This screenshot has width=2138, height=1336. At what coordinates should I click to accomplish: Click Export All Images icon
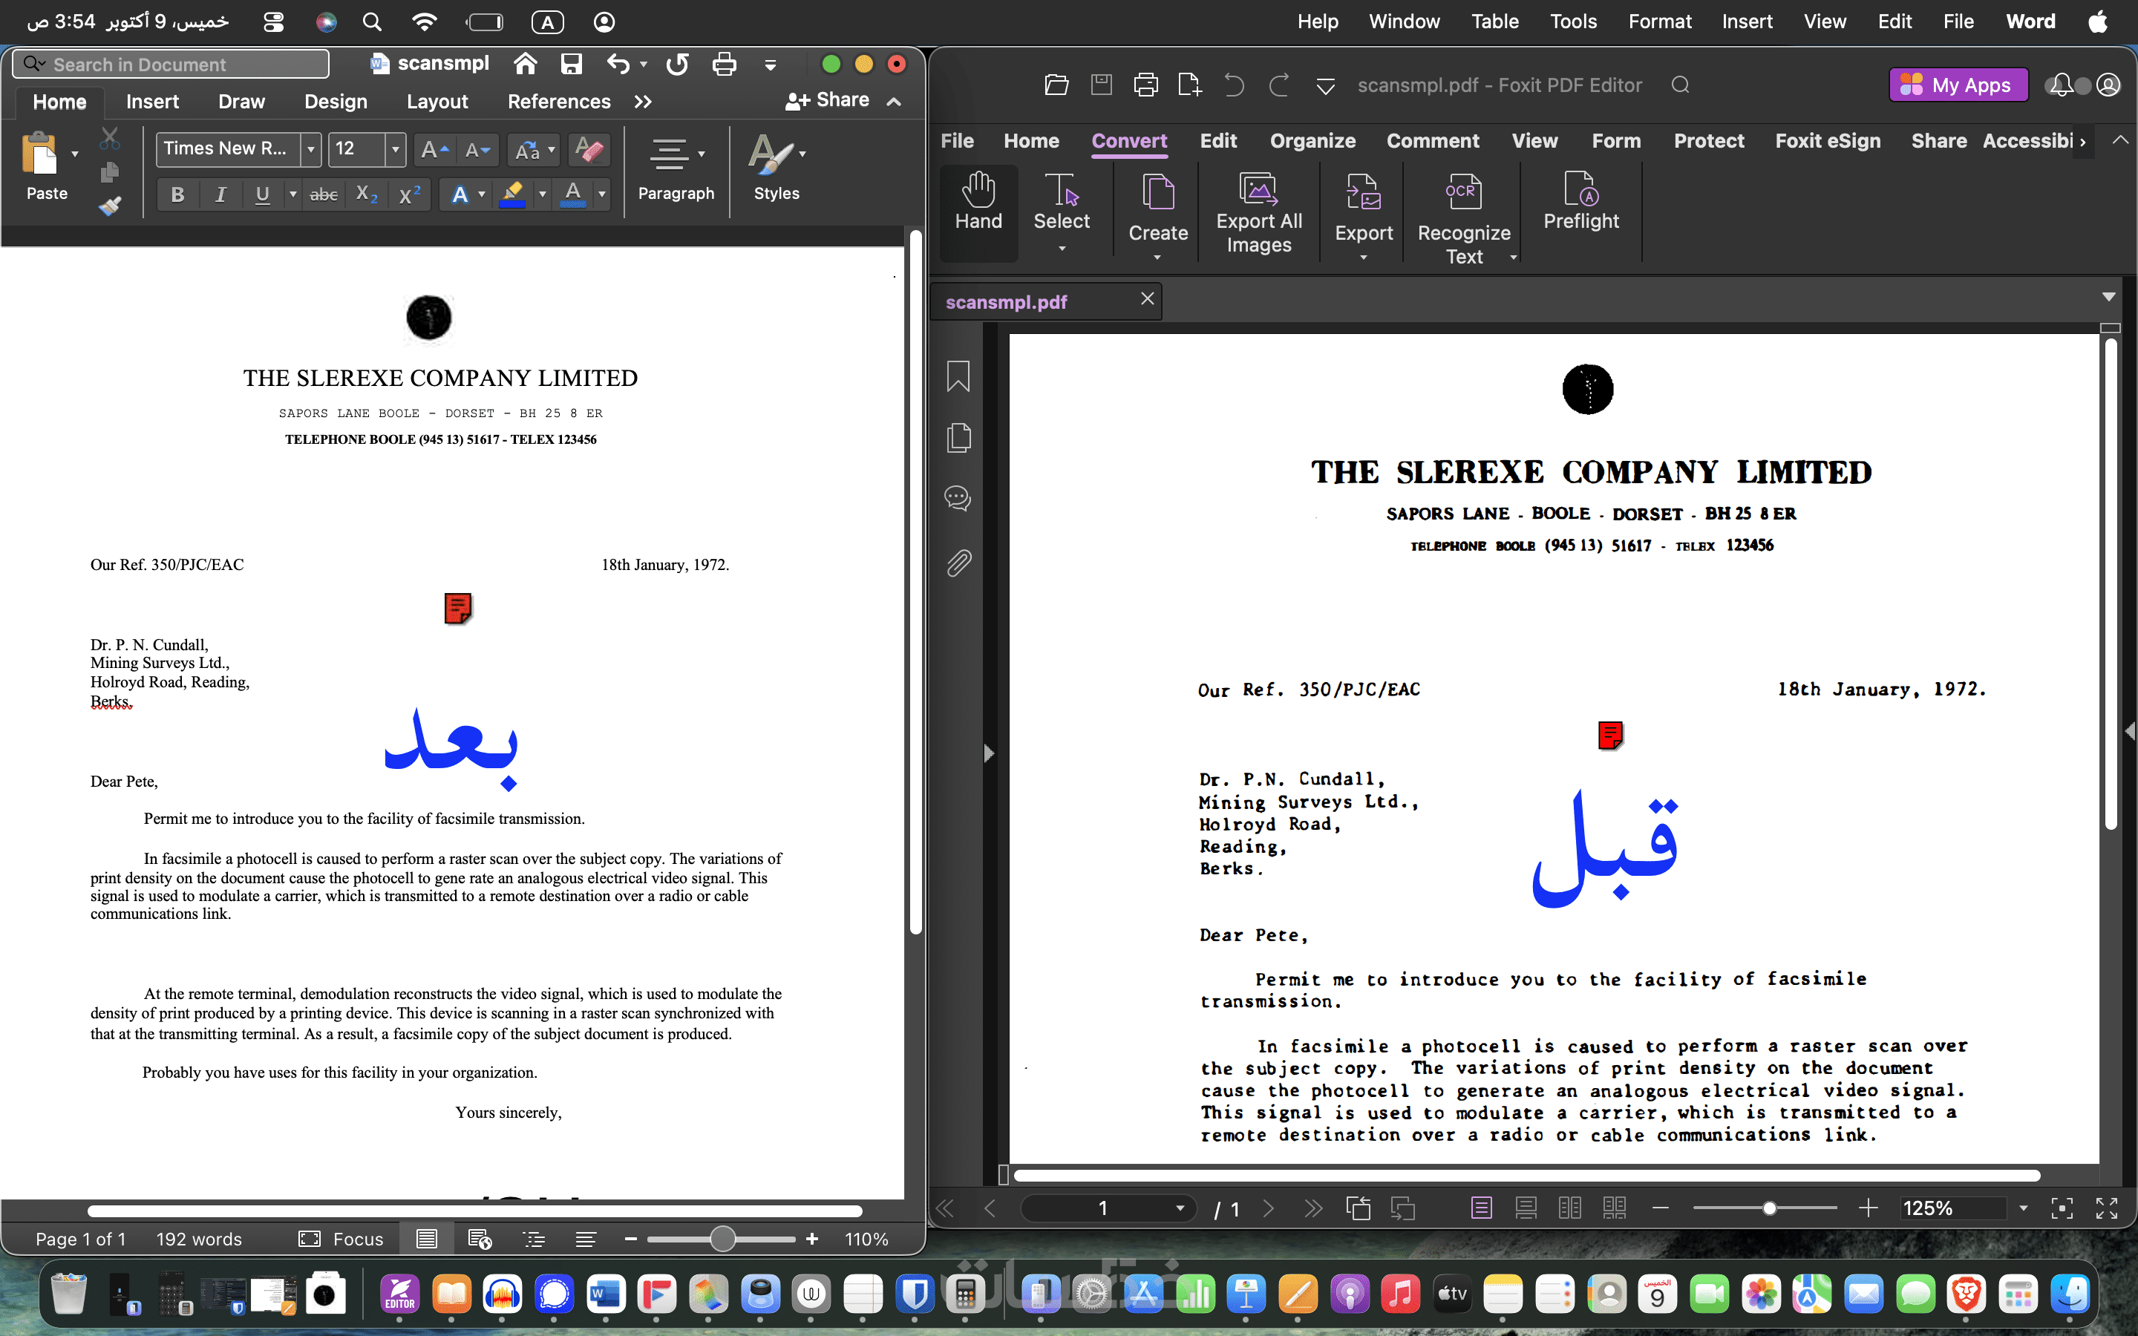coord(1258,190)
